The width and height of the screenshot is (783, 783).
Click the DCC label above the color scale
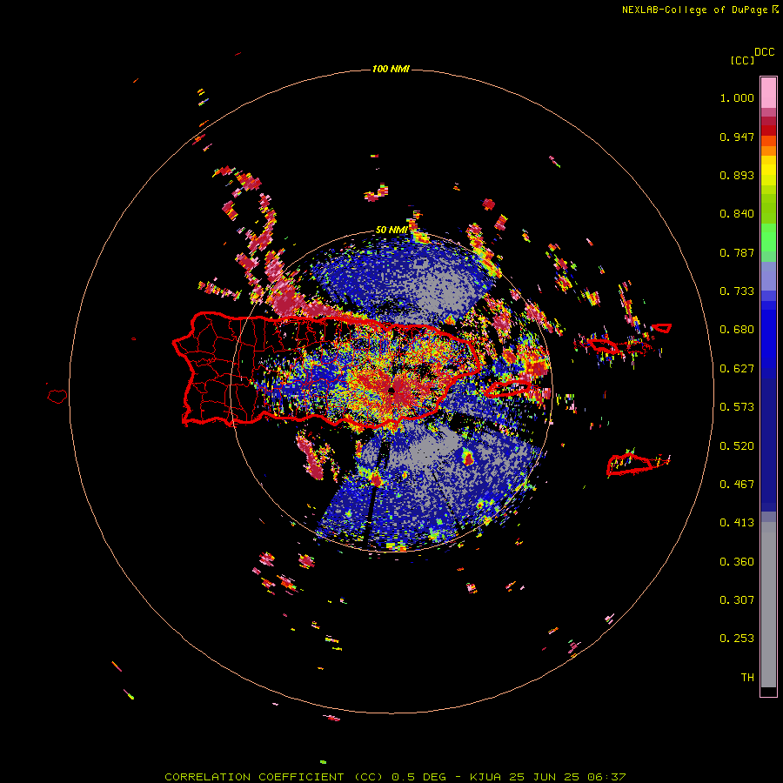pos(765,52)
